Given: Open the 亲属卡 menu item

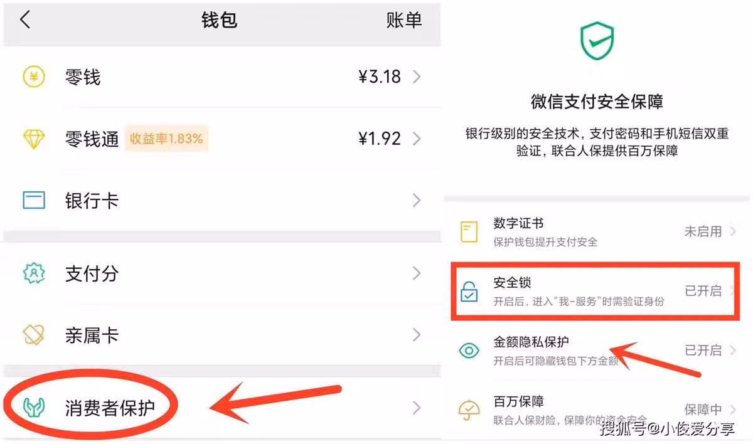Looking at the screenshot, I should [x=92, y=335].
